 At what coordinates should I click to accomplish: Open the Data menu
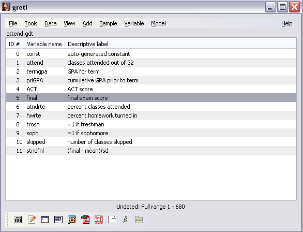coord(51,23)
